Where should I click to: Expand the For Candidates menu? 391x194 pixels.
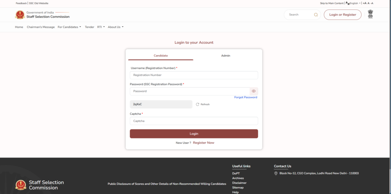tap(69, 27)
